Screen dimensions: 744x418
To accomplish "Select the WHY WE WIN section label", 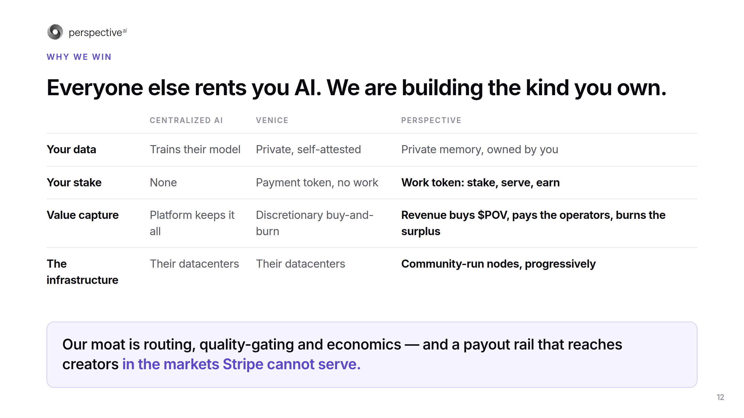I will (79, 57).
